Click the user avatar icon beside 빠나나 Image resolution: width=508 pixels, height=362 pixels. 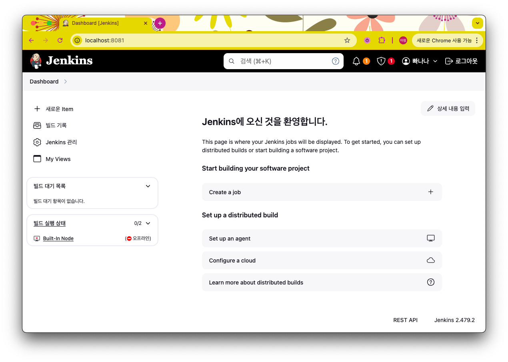(x=406, y=61)
